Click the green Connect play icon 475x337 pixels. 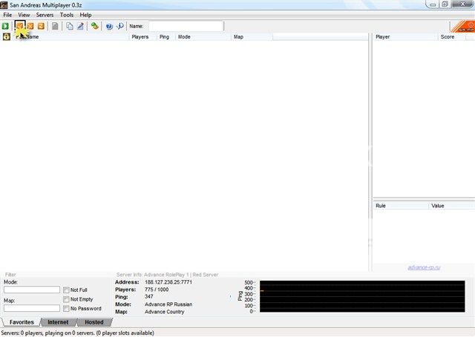[6, 26]
